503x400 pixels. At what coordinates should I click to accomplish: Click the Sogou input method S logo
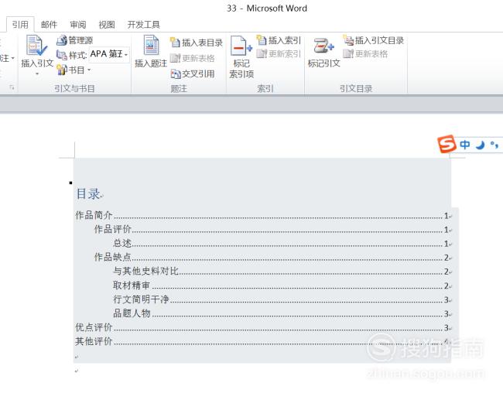point(447,144)
